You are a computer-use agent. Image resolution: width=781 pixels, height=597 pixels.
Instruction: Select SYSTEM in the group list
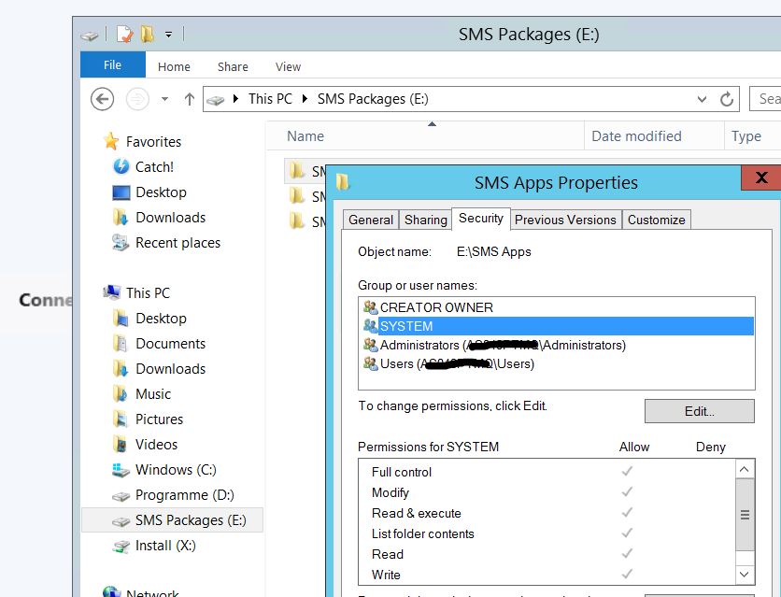coord(558,326)
